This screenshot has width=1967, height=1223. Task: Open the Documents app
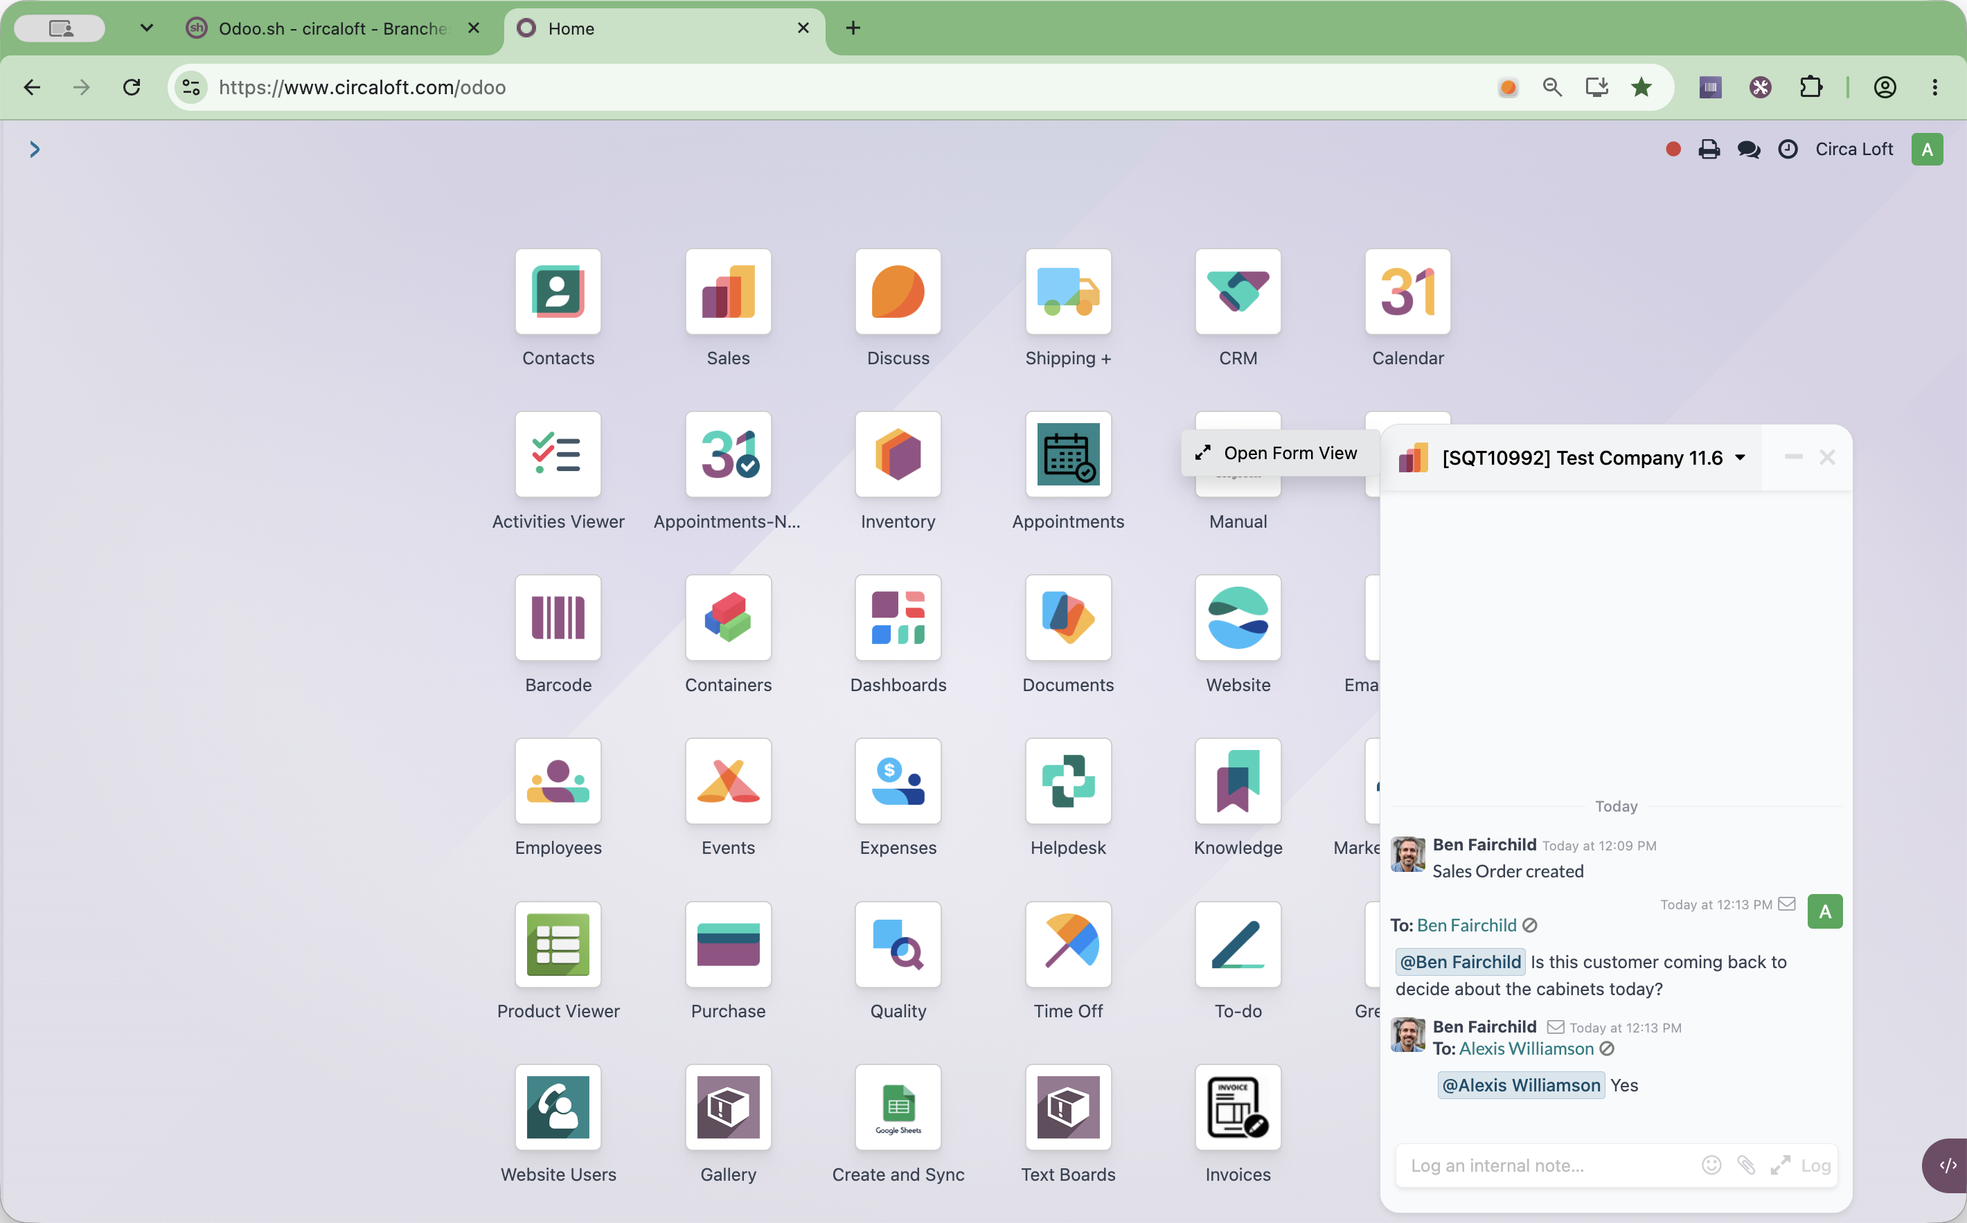(1067, 618)
